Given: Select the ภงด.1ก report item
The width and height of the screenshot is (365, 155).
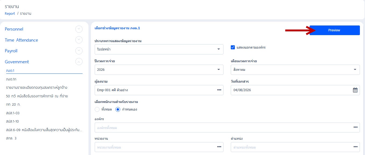Looking at the screenshot, I should 11,79.
